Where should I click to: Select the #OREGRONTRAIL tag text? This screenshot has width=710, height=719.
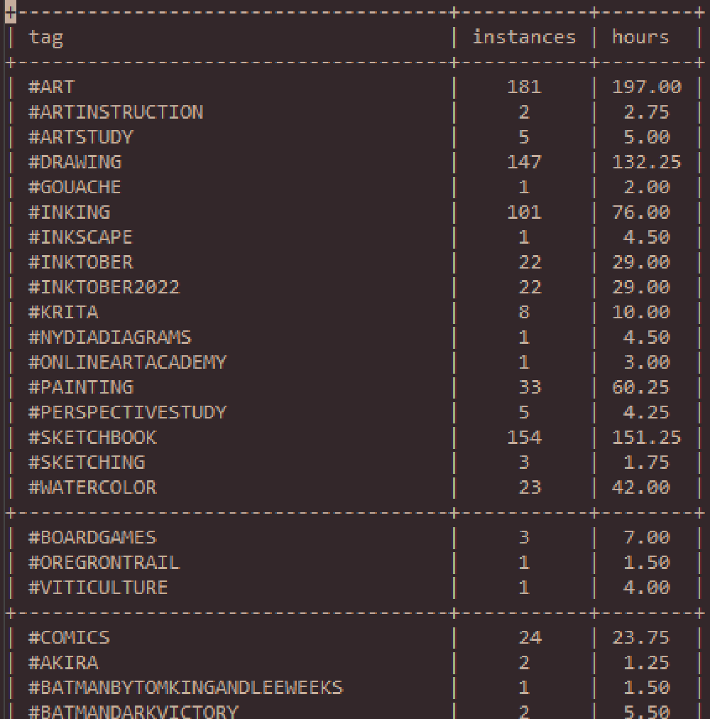(104, 563)
